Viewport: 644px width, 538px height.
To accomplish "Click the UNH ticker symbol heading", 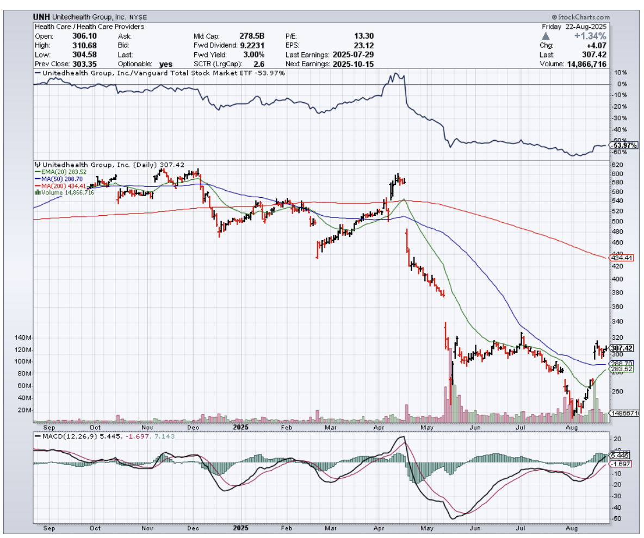I will pos(41,17).
